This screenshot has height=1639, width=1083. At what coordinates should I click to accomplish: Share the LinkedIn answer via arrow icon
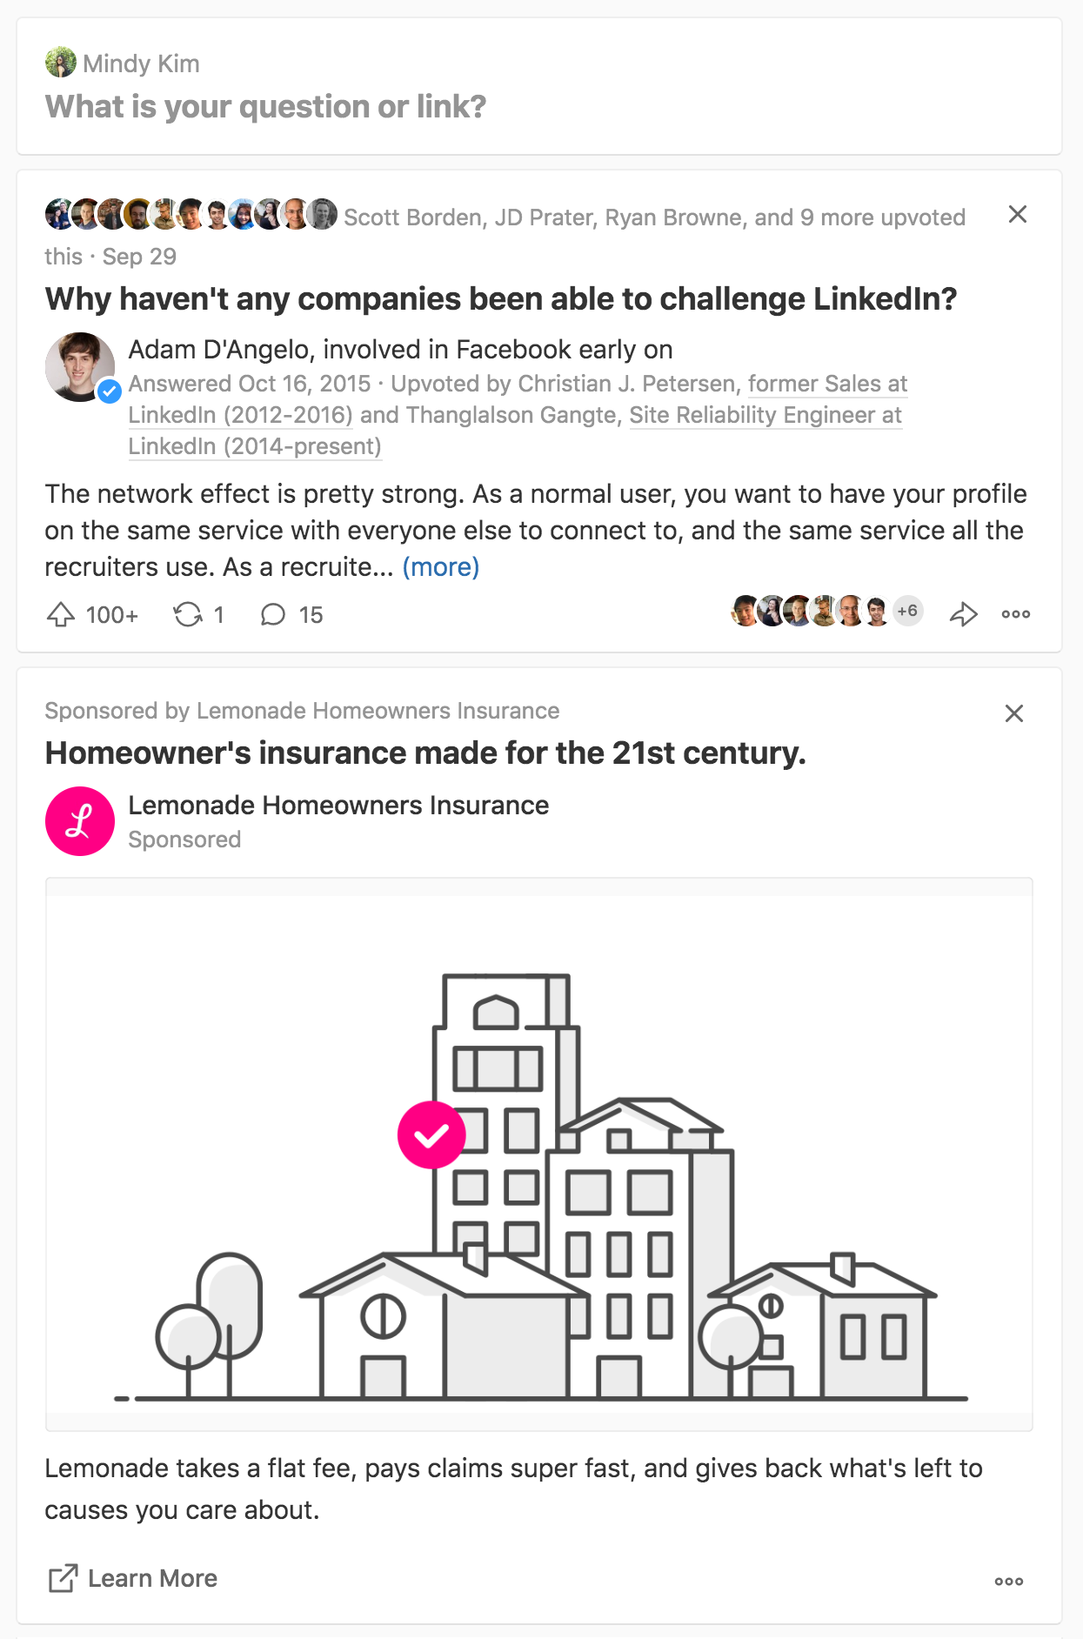click(963, 614)
